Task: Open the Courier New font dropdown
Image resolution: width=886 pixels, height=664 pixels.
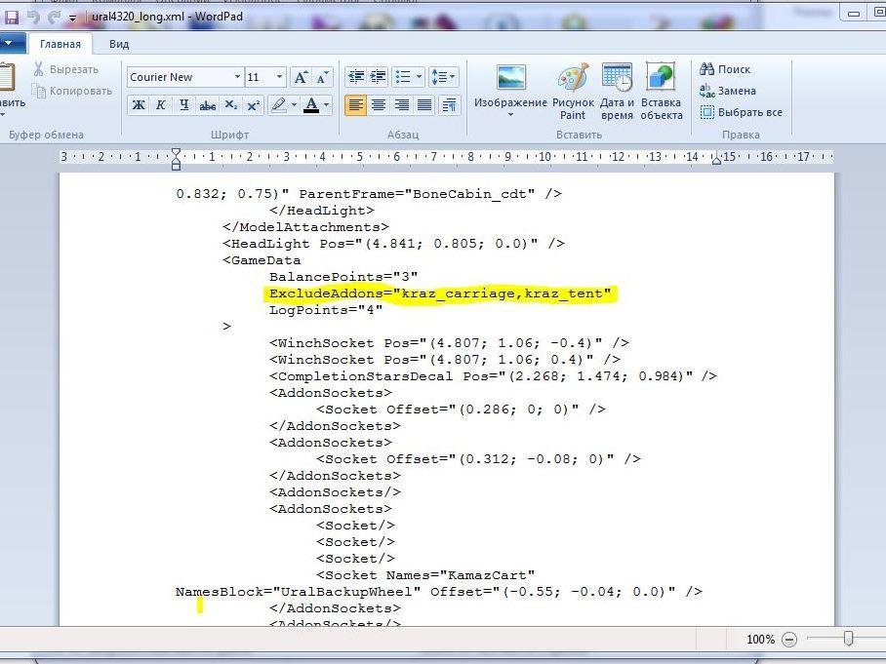Action: [x=236, y=77]
